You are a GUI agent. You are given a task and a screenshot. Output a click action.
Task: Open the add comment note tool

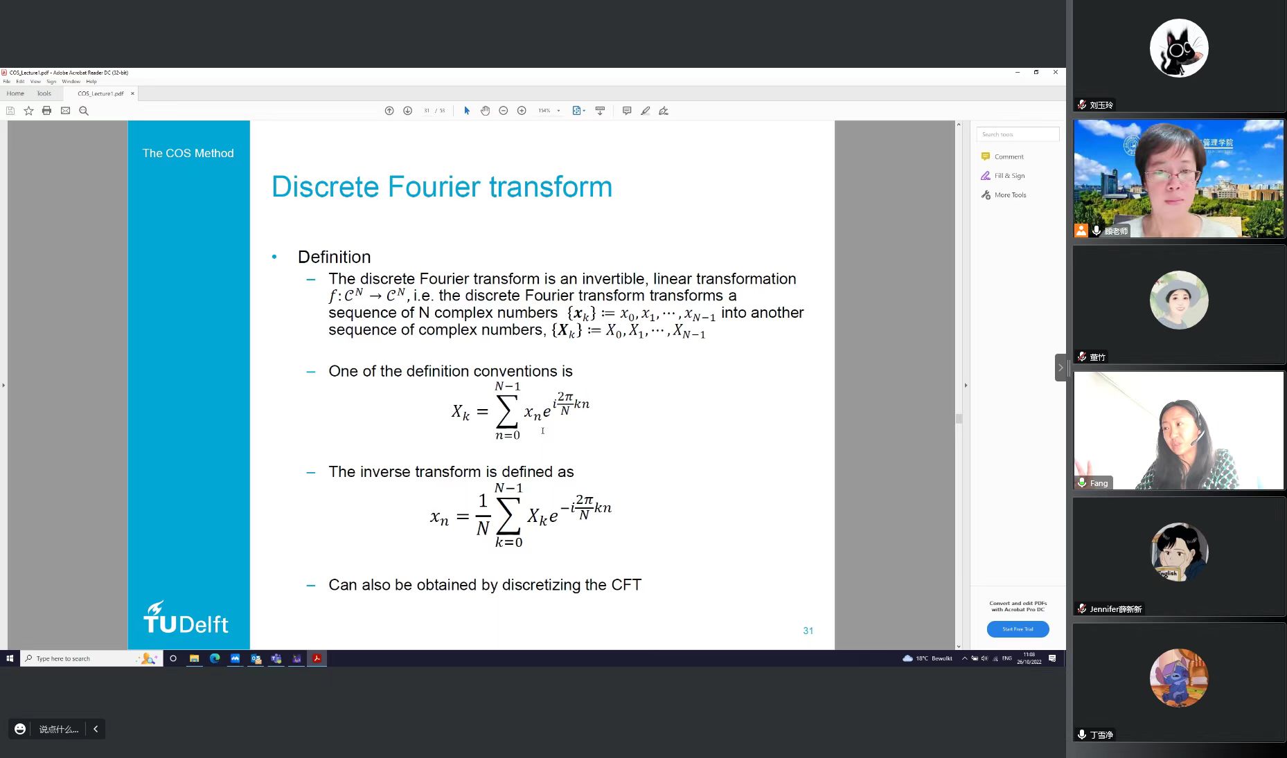click(627, 111)
